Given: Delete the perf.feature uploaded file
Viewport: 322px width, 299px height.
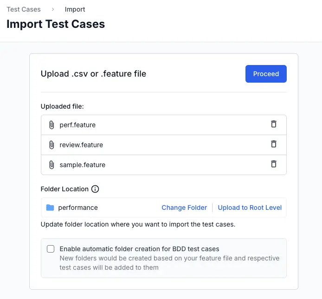Looking at the screenshot, I should click(x=274, y=124).
